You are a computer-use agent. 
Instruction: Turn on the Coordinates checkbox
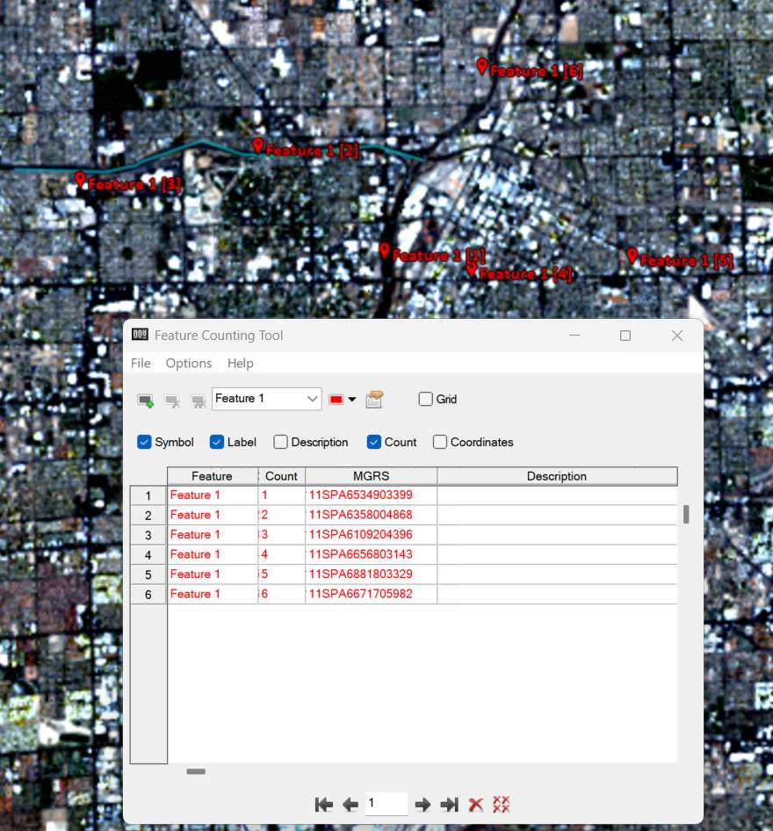click(x=440, y=442)
